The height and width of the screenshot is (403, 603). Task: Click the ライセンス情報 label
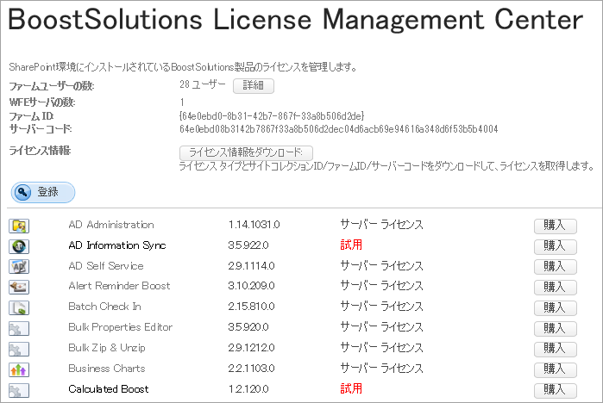[40, 151]
